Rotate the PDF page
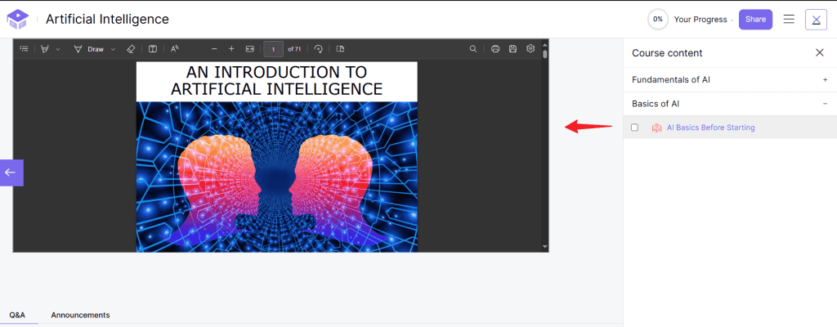Viewport: 837px width, 327px height. 319,48
